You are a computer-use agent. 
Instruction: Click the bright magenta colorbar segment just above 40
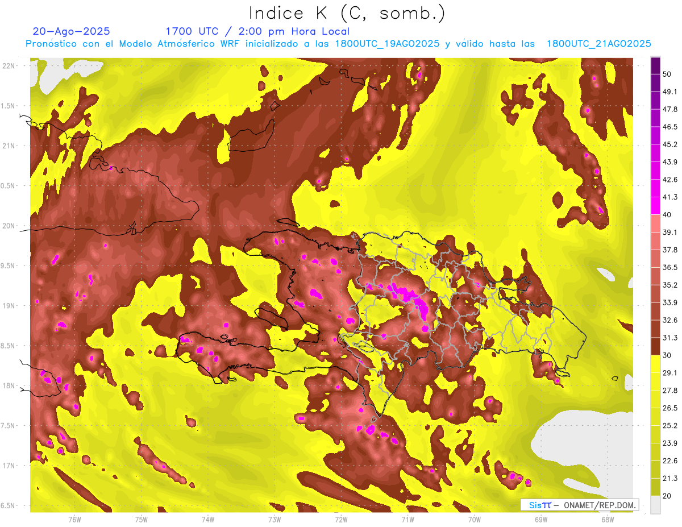tap(655, 206)
